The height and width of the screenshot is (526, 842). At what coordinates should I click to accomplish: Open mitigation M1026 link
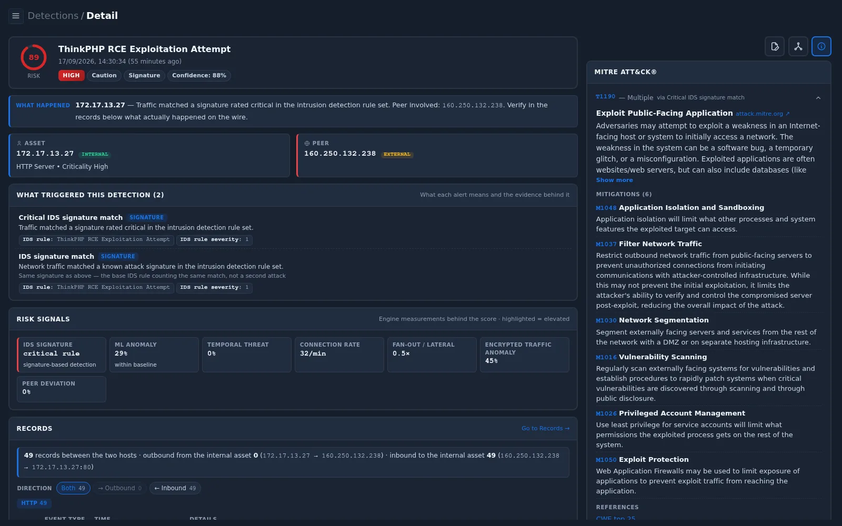click(x=606, y=414)
